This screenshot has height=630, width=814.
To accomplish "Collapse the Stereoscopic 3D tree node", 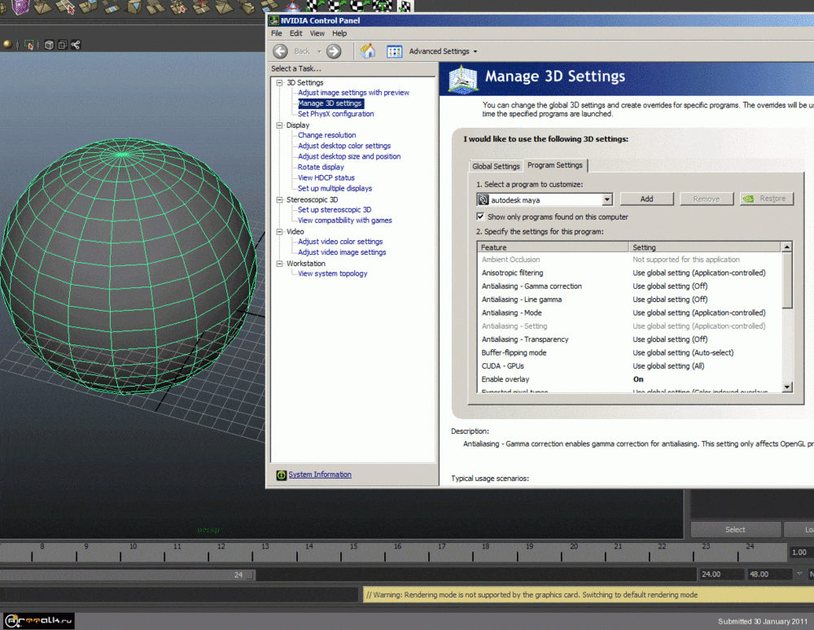I will coord(279,199).
